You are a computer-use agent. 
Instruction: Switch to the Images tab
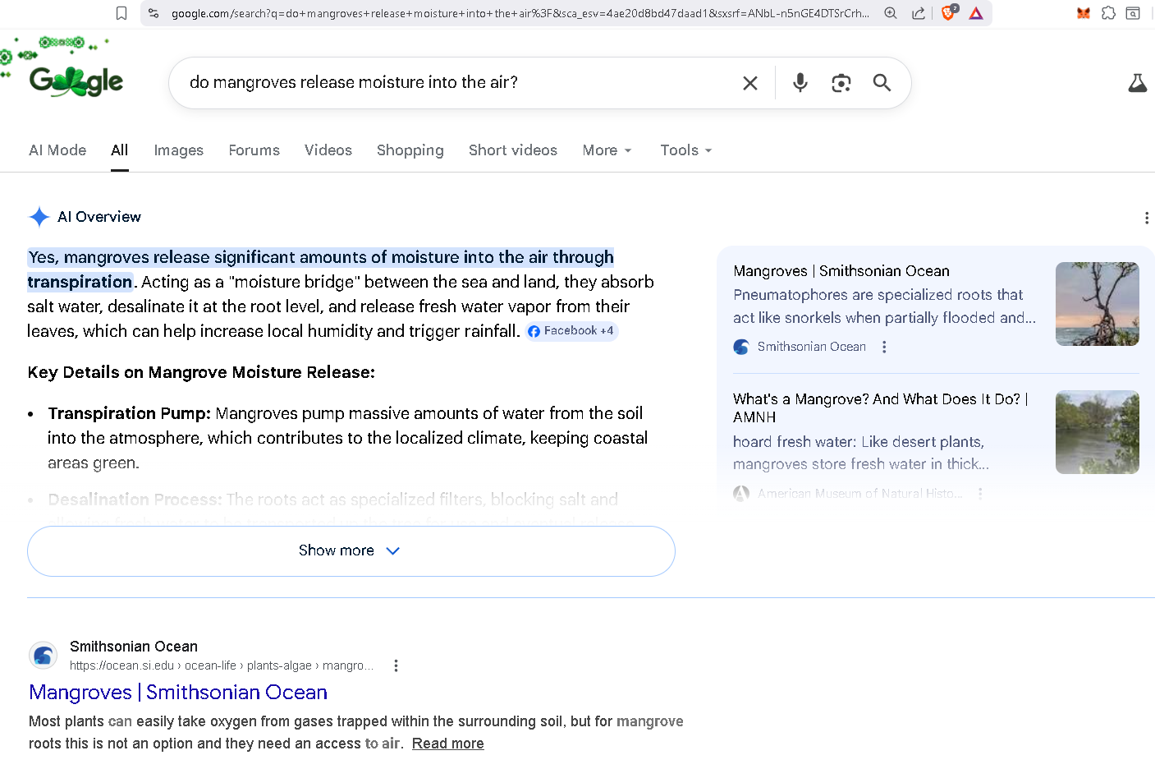tap(178, 150)
